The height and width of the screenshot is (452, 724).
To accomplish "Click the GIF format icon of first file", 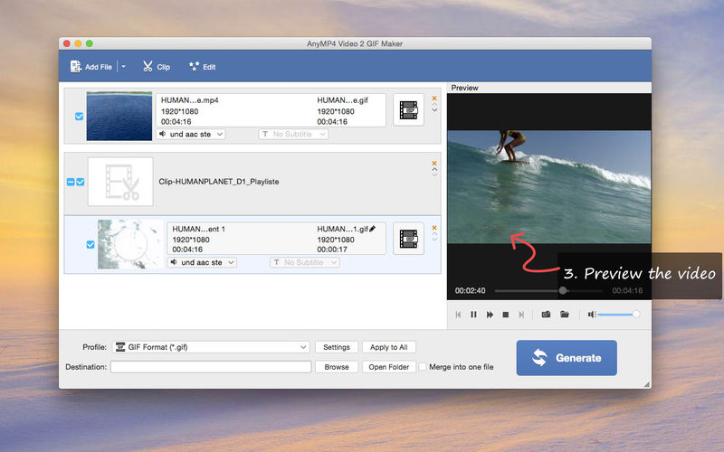I will (x=408, y=109).
